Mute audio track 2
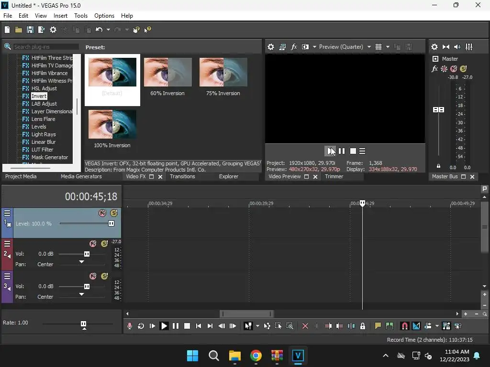 coord(93,244)
